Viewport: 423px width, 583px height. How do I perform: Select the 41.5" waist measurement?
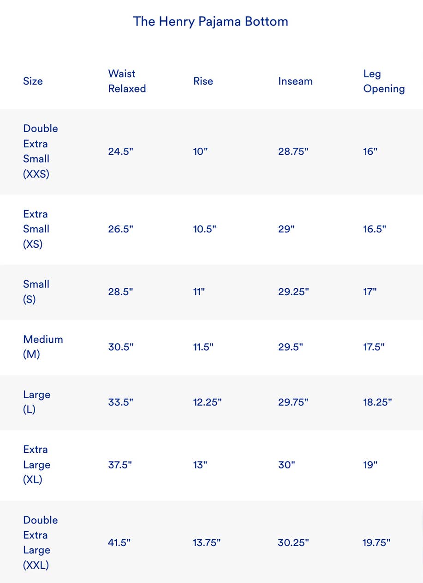[119, 542]
